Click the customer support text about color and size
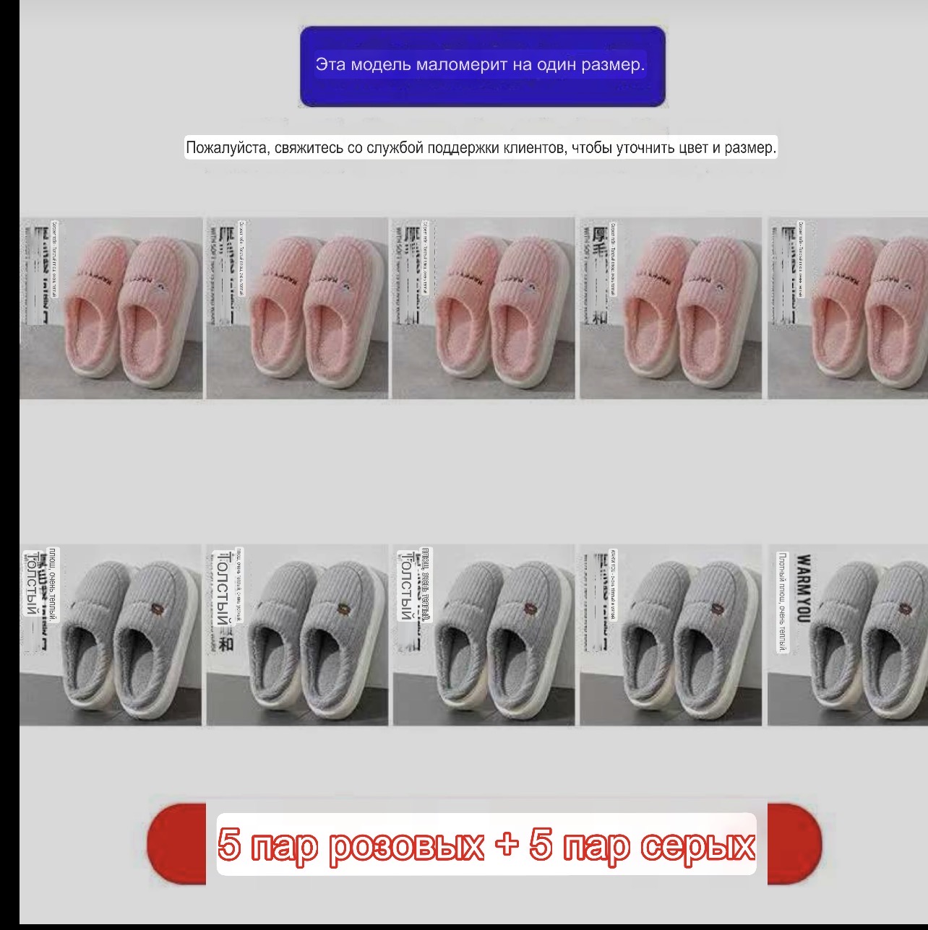The image size is (928, 930). pos(481,148)
